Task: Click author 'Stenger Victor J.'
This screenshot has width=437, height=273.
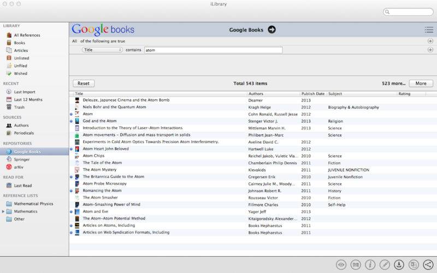Action: [x=263, y=121]
